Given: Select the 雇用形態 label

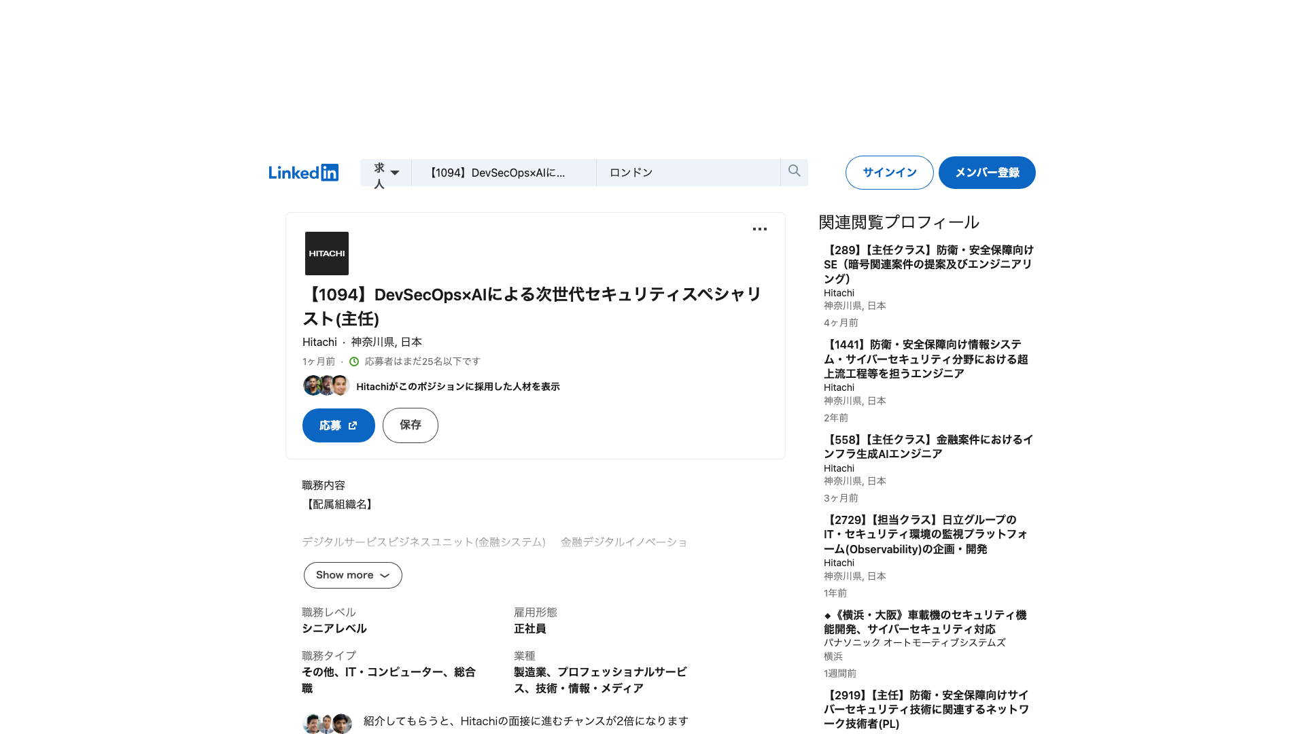Looking at the screenshot, I should point(536,612).
